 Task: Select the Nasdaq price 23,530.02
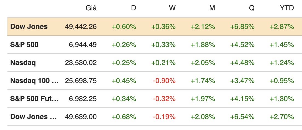(81, 63)
